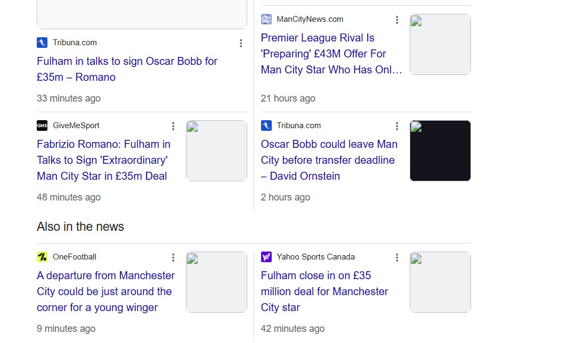This screenshot has width=569, height=343.
Task: Click the ManCityNews.com site icon
Action: pos(266,19)
